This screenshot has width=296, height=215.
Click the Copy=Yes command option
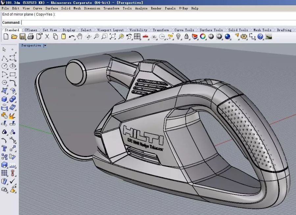[x=45, y=15]
